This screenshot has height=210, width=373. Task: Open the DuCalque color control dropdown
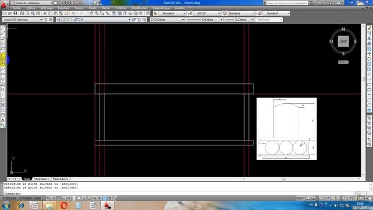point(167,19)
